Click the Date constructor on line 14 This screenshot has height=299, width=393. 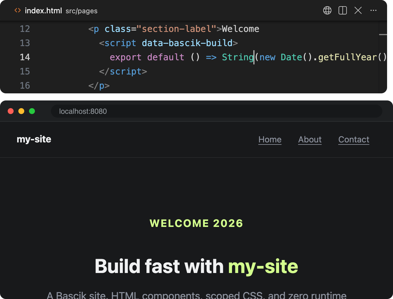click(291, 57)
